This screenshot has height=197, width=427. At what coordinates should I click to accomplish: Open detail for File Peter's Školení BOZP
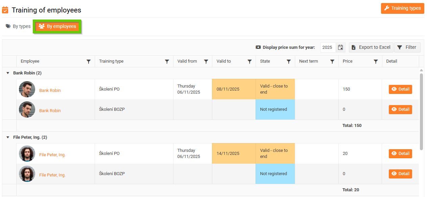(400, 174)
